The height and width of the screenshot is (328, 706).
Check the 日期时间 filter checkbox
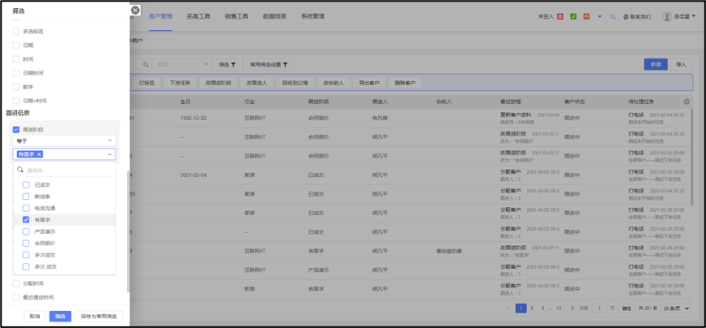tap(16, 73)
